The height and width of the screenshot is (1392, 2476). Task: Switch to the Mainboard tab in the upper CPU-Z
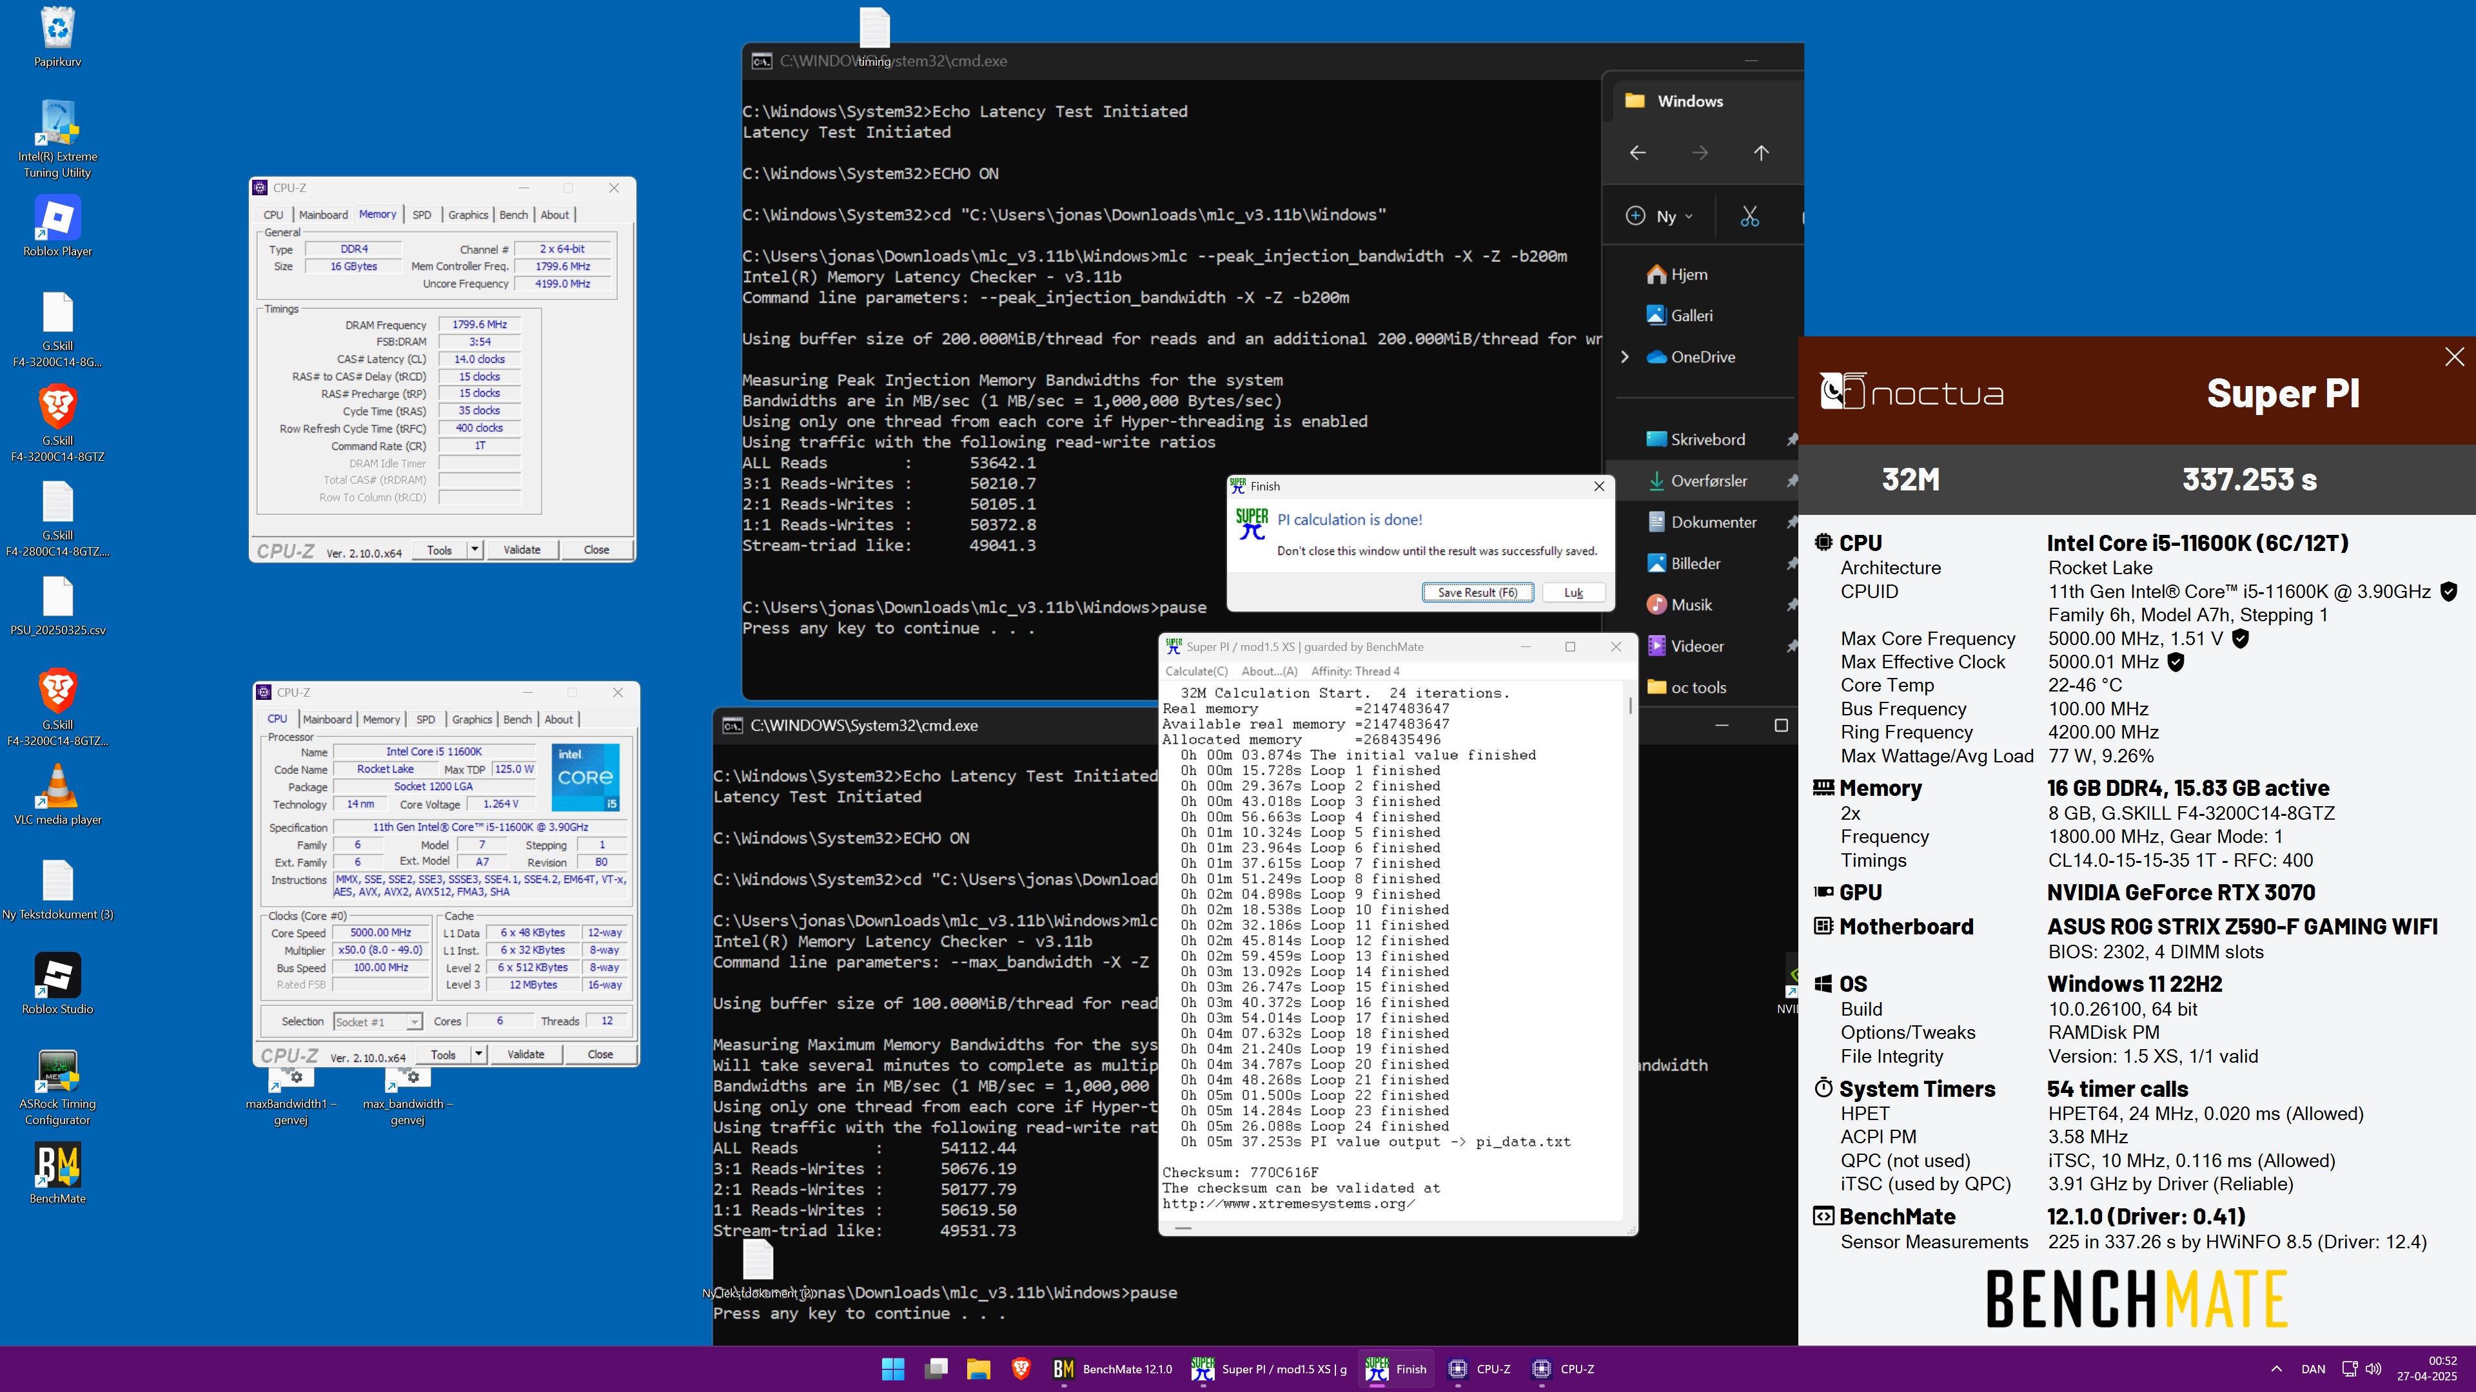pyautogui.click(x=323, y=215)
